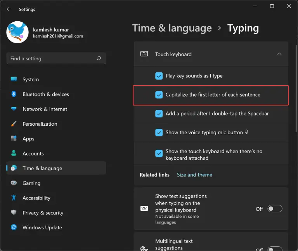298x251 pixels.
Task: Open Windows Update
Action: point(56,227)
